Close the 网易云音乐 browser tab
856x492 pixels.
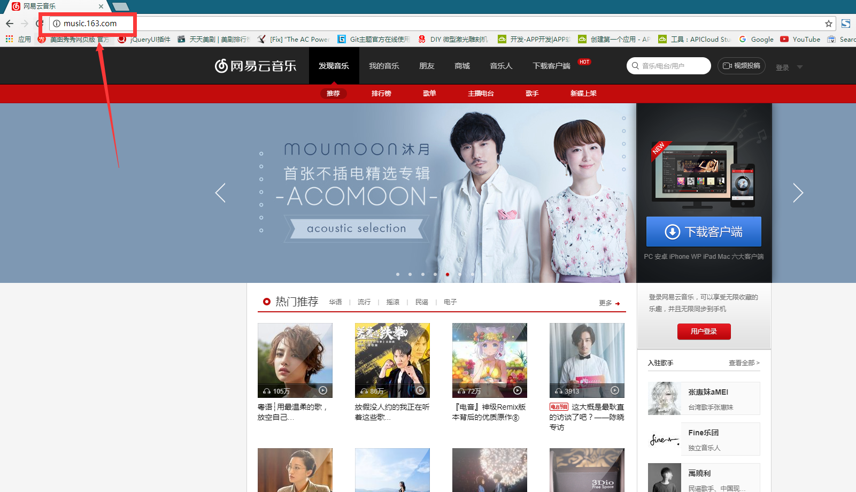click(101, 6)
